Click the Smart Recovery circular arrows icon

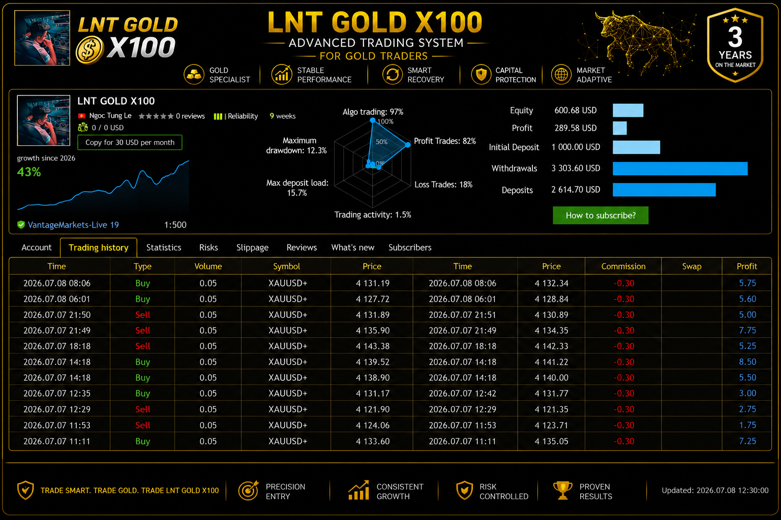pyautogui.click(x=393, y=74)
